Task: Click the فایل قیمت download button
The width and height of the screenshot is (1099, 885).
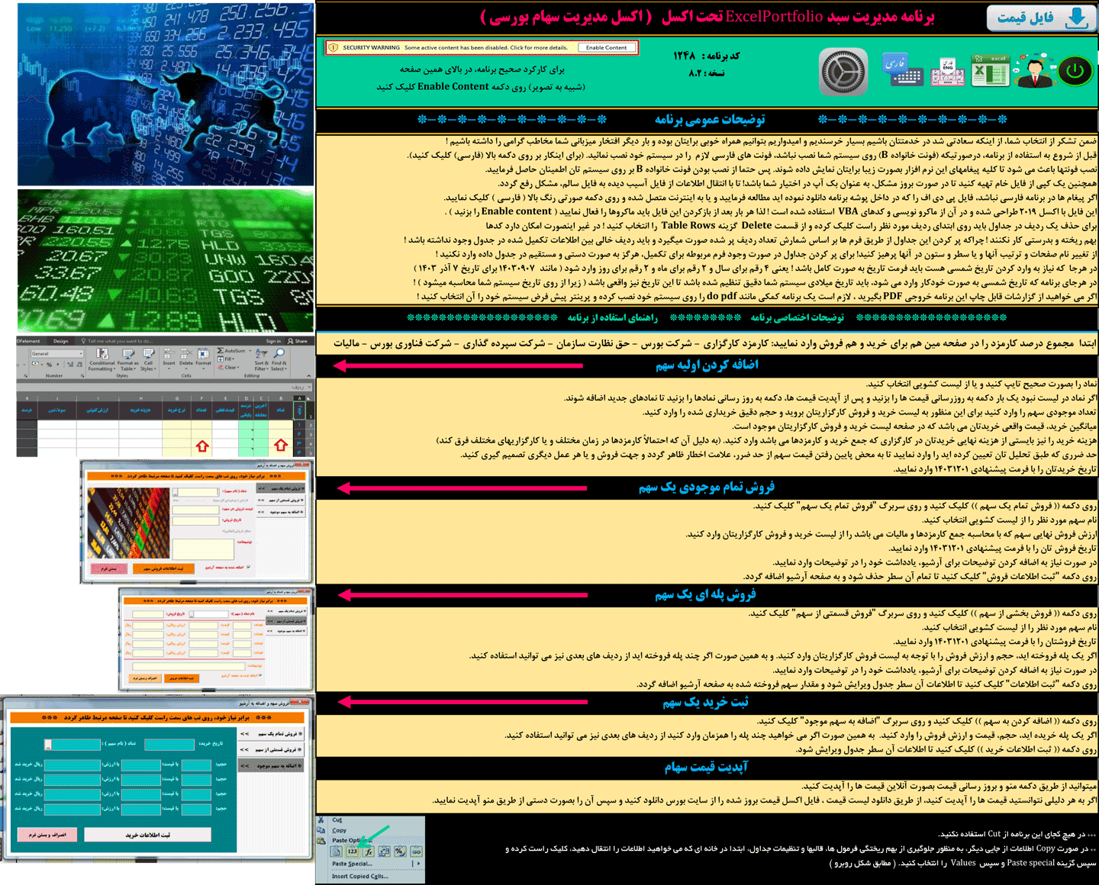Action: [1042, 18]
